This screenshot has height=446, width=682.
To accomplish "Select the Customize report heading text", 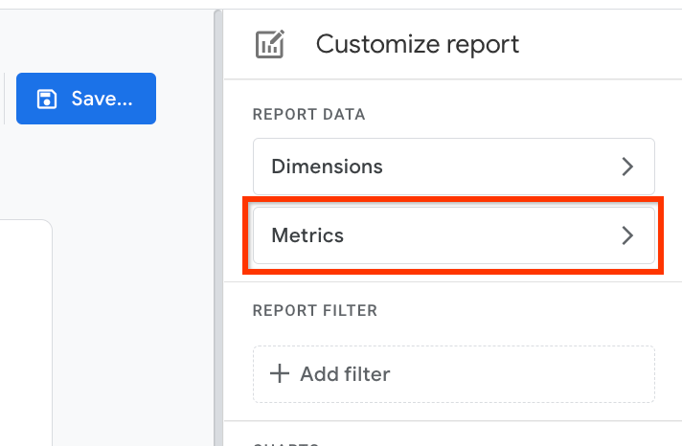I will click(x=418, y=44).
